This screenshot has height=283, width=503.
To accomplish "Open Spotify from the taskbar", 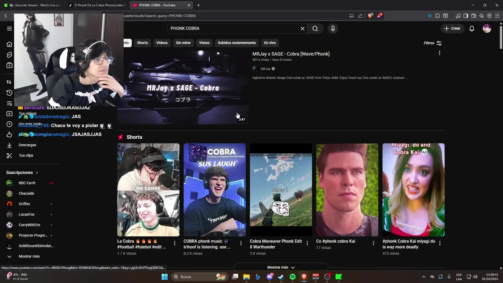I will (292, 277).
